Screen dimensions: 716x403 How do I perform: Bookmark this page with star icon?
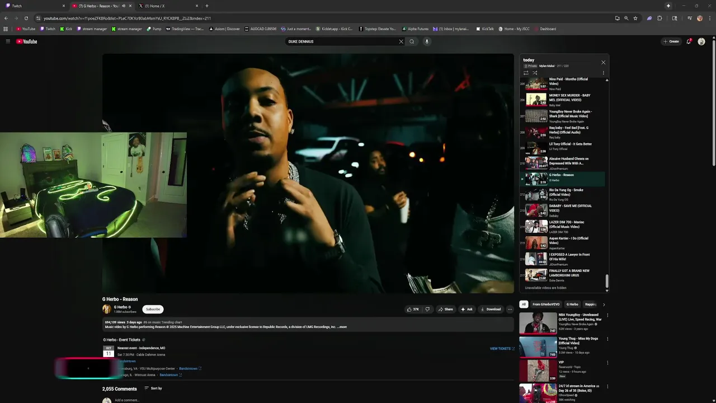pos(635,18)
